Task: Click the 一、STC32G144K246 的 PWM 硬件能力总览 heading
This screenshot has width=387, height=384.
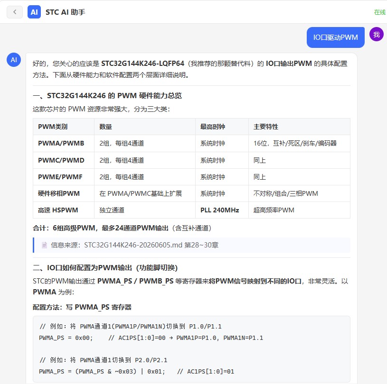Action: 107,96
